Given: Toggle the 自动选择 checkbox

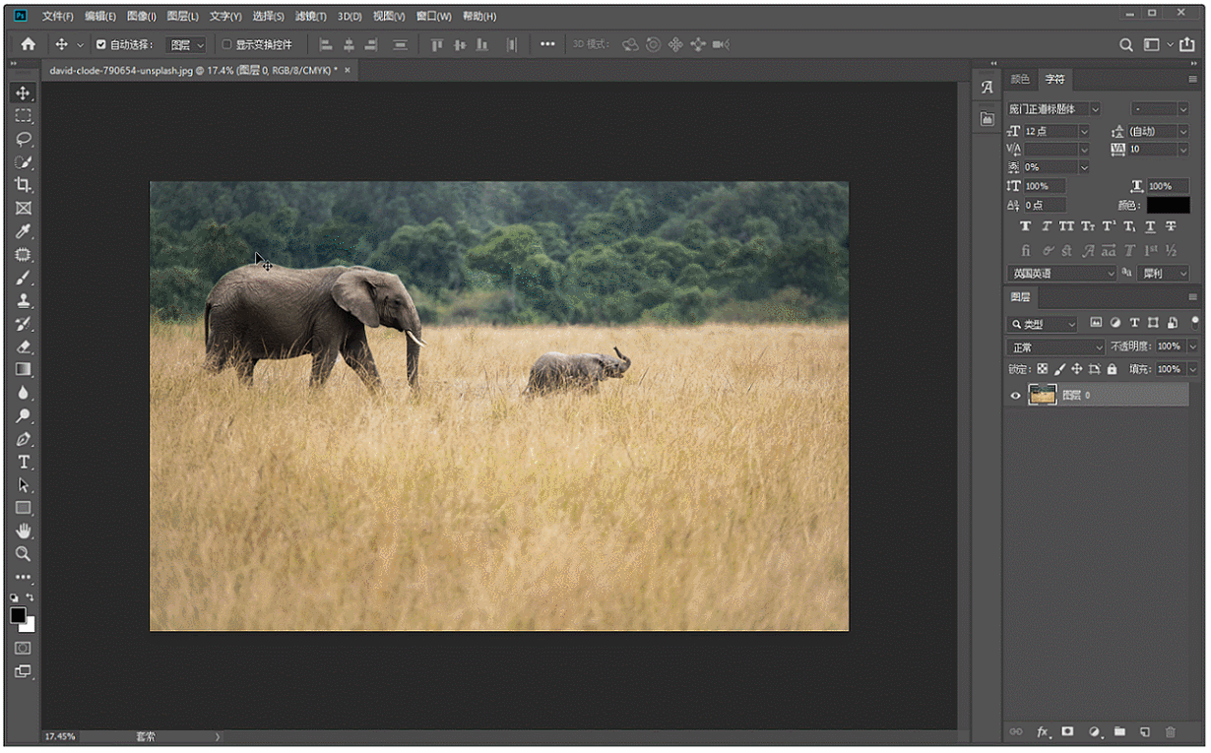Looking at the screenshot, I should (x=100, y=44).
